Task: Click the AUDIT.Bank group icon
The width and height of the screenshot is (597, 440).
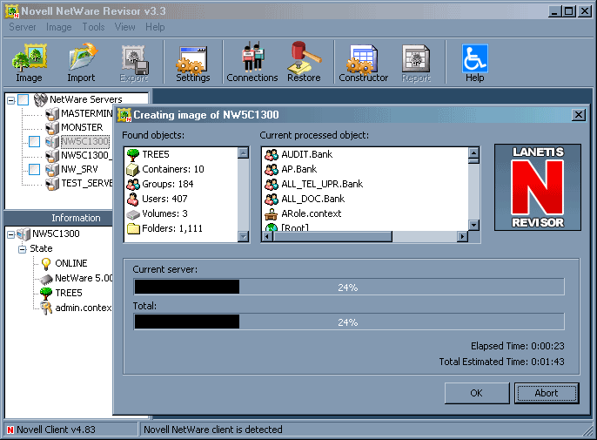Action: click(x=272, y=154)
